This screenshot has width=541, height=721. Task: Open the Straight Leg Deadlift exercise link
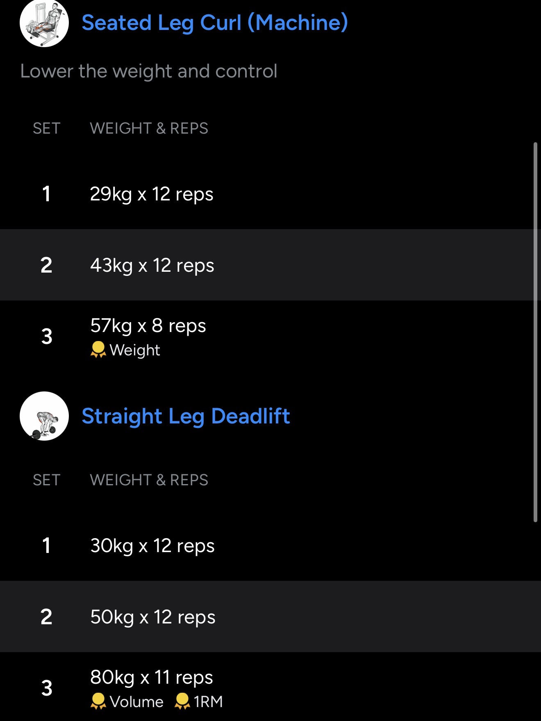coord(186,416)
